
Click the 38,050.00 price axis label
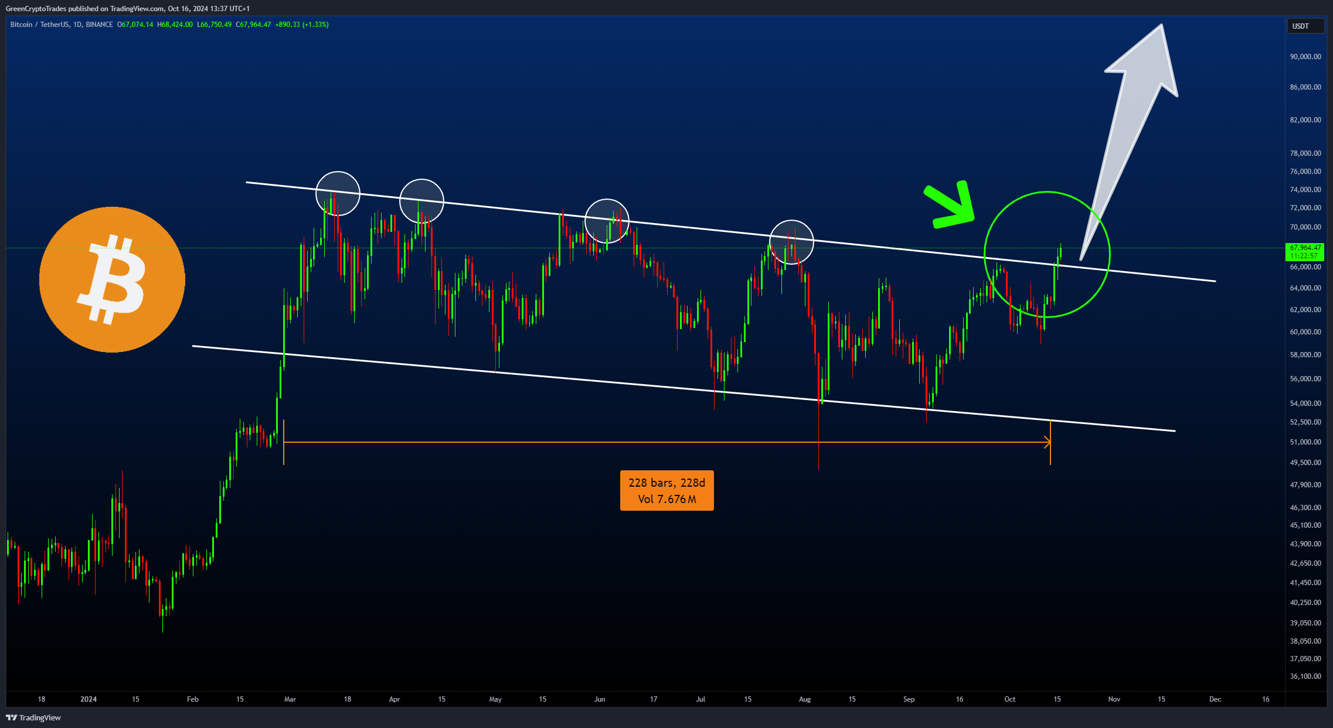coord(1305,641)
